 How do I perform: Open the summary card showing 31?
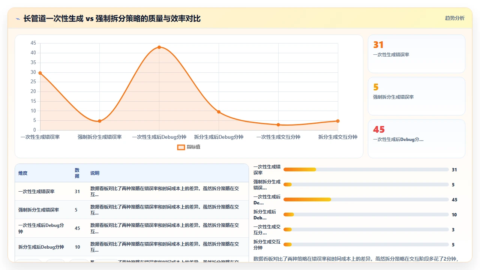click(417, 54)
